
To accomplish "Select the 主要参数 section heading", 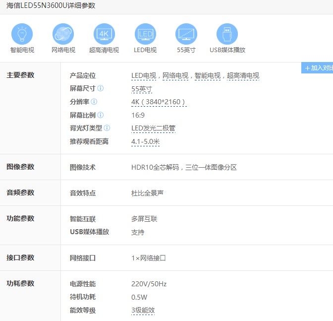I will pos(20,75).
